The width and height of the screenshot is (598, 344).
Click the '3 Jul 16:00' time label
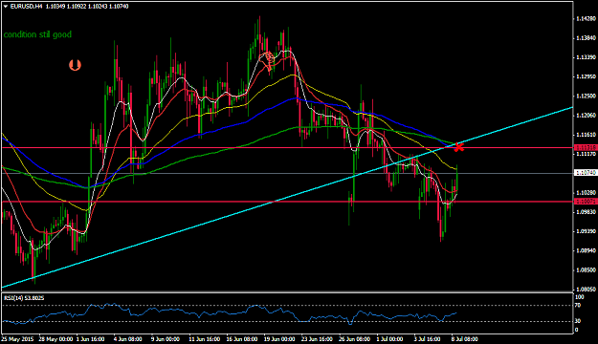pos(427,338)
